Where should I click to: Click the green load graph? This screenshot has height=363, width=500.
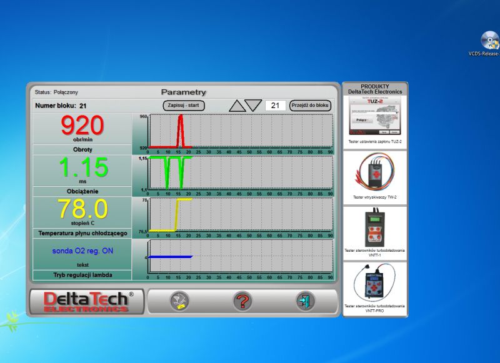pyautogui.click(x=241, y=172)
